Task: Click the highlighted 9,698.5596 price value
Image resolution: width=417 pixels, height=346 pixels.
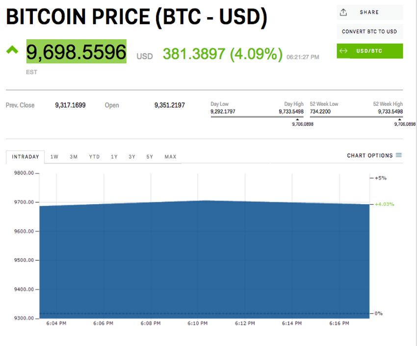Action: [76, 51]
